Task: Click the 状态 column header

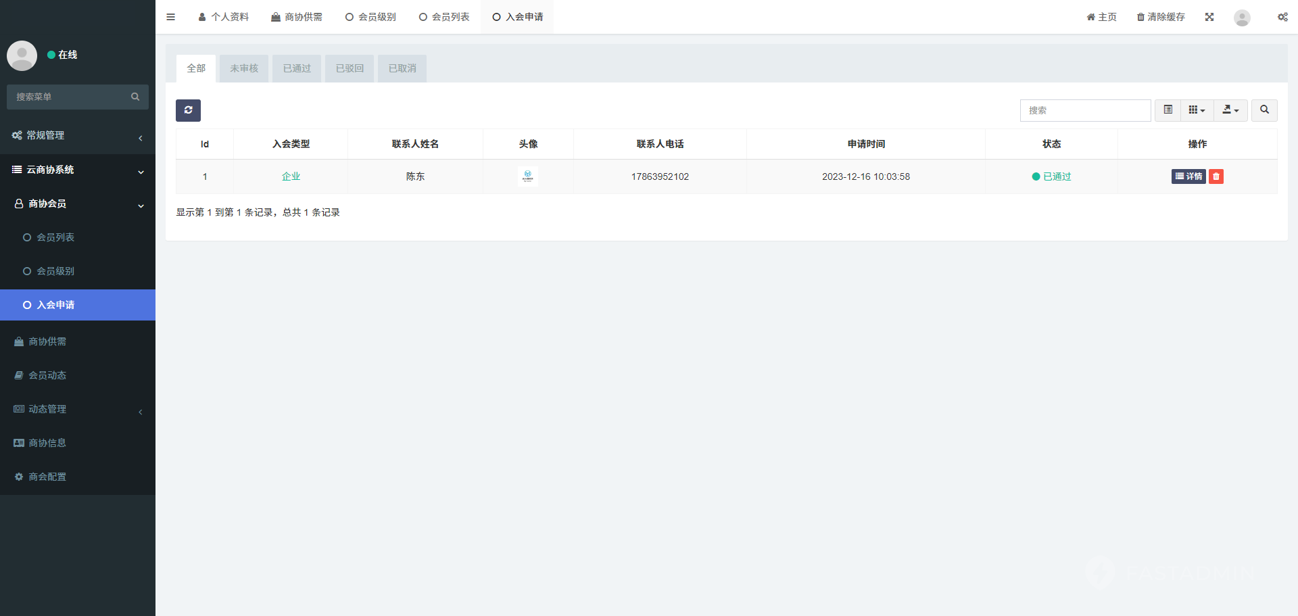Action: pos(1051,144)
